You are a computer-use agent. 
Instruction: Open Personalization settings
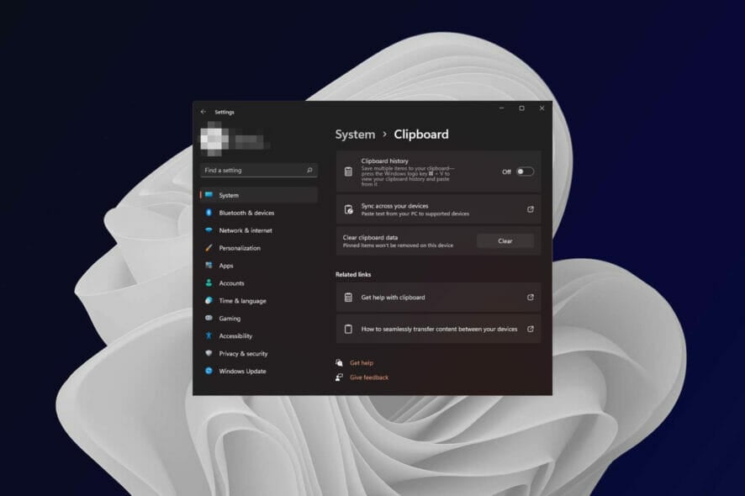259,248
